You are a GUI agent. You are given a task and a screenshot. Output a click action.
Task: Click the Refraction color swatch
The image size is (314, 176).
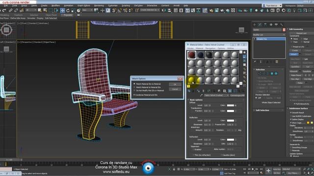(x=230, y=140)
